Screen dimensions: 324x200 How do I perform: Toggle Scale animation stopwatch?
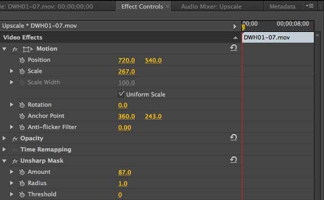[x=22, y=71]
